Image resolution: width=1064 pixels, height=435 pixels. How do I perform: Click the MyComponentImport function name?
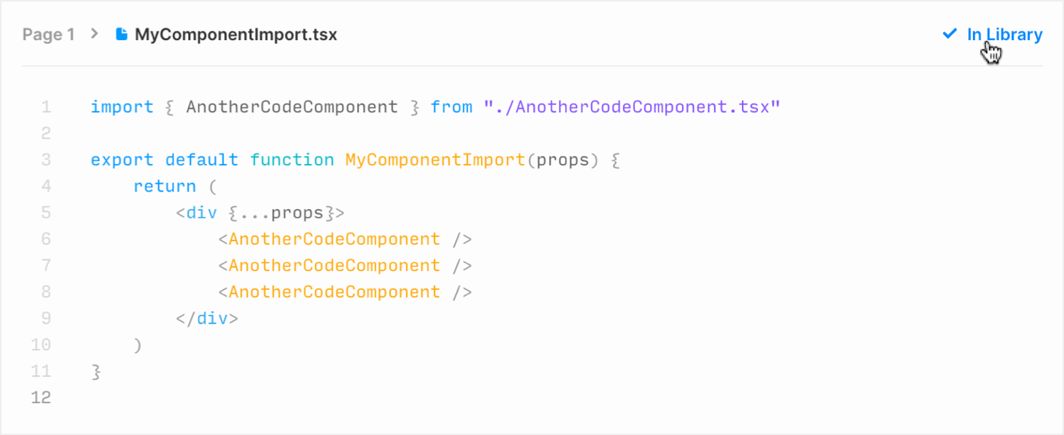coord(435,160)
